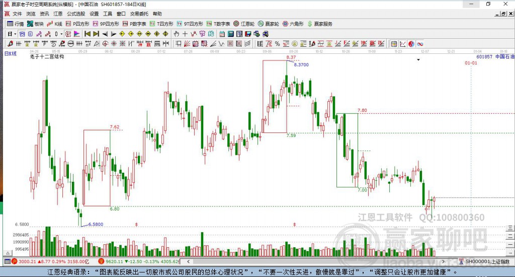Click the black left-pointing triangle arrow

tap(105, 34)
